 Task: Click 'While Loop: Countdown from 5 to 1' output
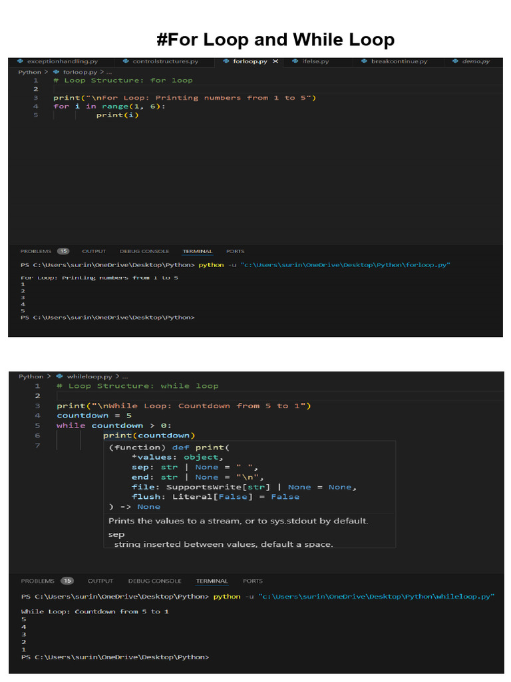tap(94, 612)
